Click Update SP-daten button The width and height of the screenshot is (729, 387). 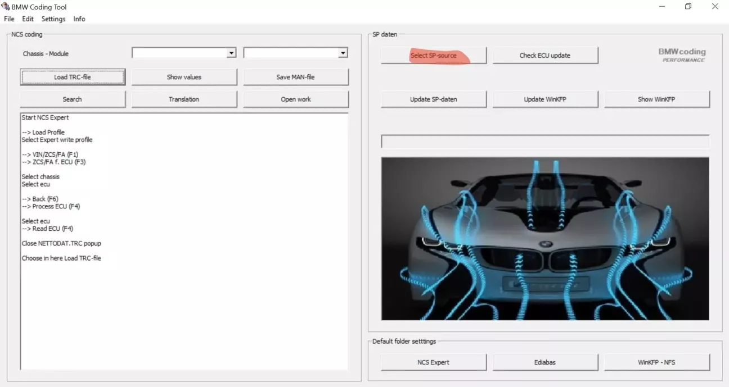[x=434, y=99]
